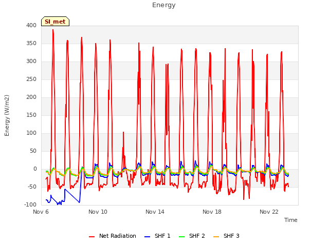Viewport: 329px width, 246px height.
Task: Click the 200 y-axis tick label
Action: tap(31, 97)
